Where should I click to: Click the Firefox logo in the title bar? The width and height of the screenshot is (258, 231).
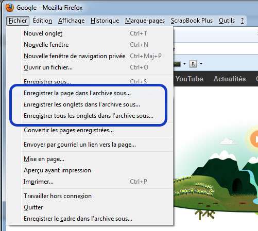click(x=10, y=8)
